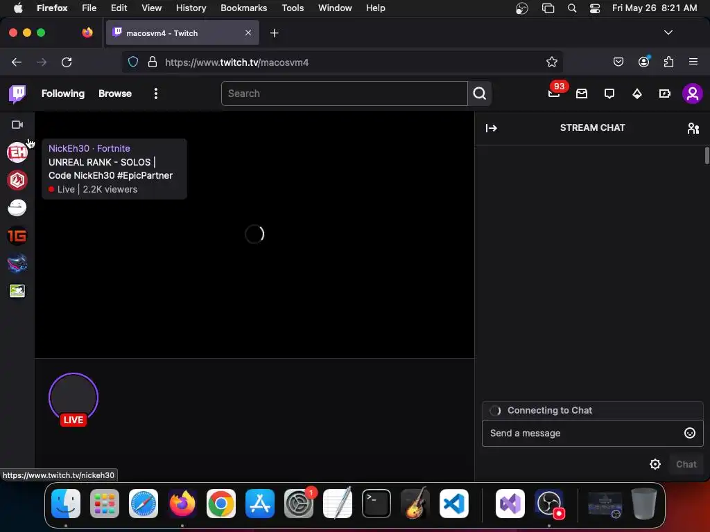Open the Firefox Extensions puzzle icon
This screenshot has width=710, height=532.
tap(668, 62)
